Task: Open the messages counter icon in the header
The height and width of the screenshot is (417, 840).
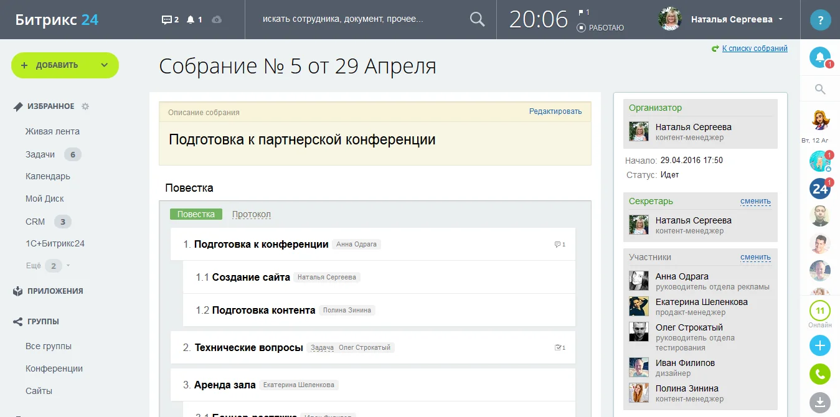Action: 169,19
